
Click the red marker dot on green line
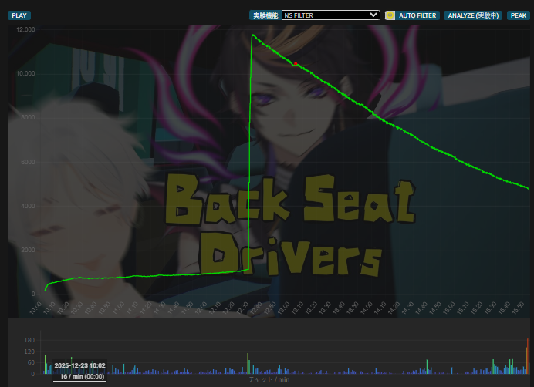[x=296, y=63]
